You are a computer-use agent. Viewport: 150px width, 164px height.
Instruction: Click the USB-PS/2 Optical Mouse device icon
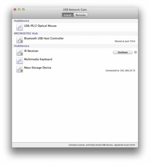tap(20, 27)
